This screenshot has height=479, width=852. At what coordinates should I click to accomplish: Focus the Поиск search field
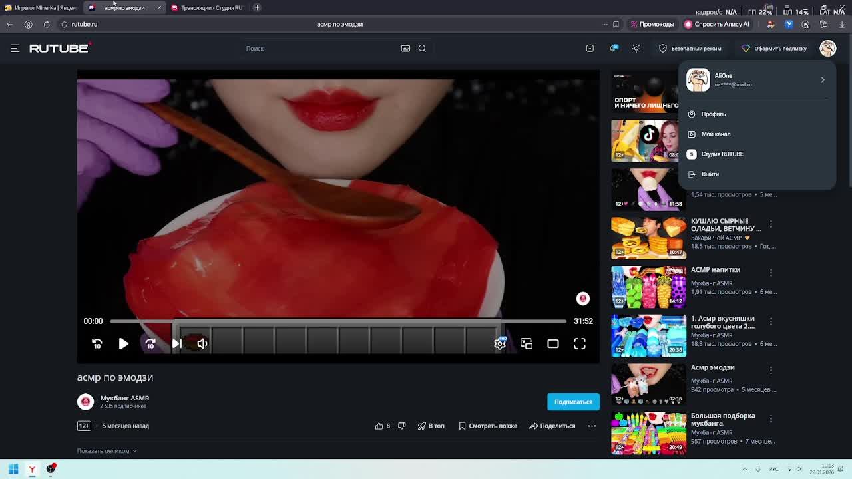tap(319, 48)
